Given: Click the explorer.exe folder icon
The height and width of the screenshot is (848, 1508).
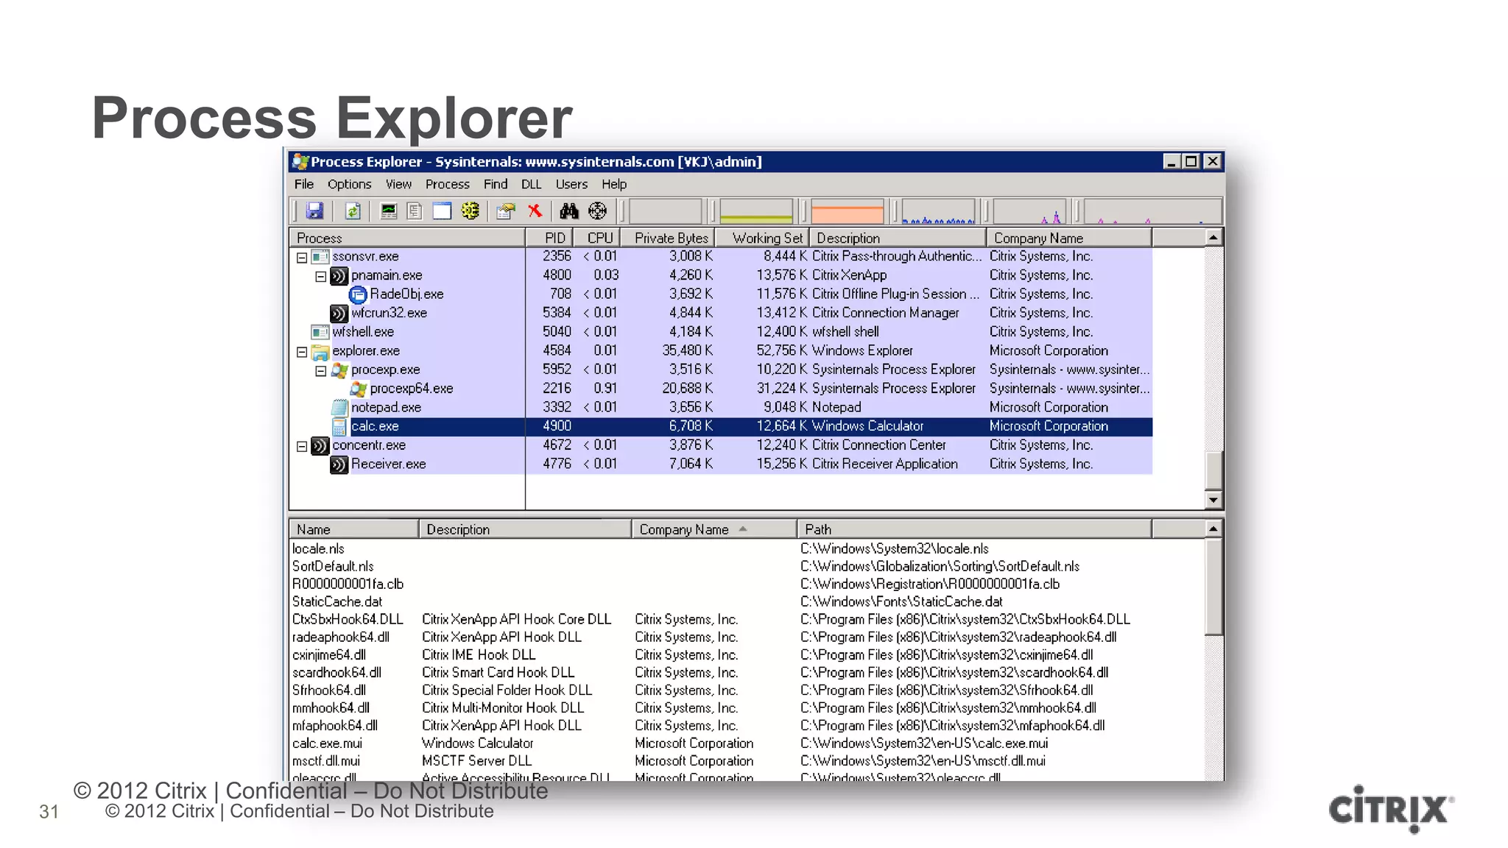Looking at the screenshot, I should coord(320,352).
